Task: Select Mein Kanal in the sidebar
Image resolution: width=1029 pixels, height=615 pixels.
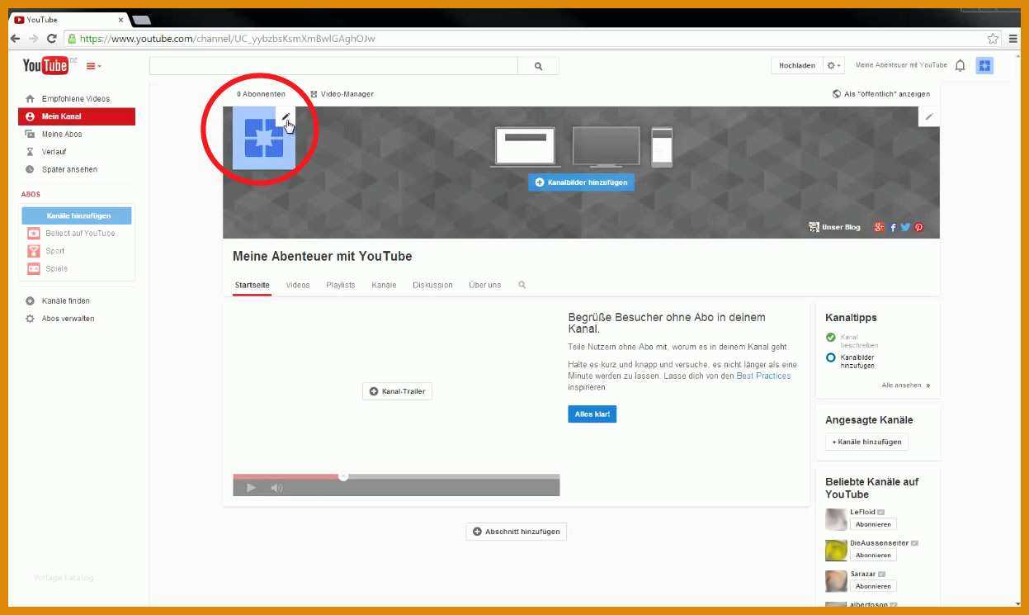Action: 77,116
